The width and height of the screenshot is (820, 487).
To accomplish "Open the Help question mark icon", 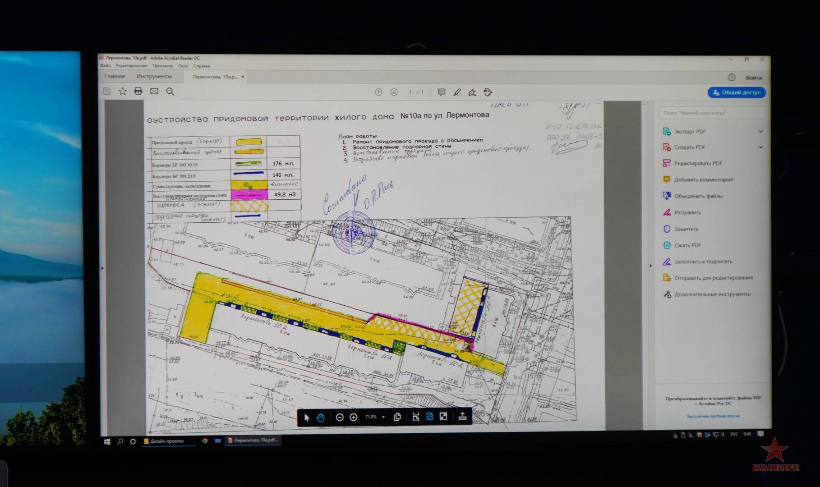I will coord(732,78).
